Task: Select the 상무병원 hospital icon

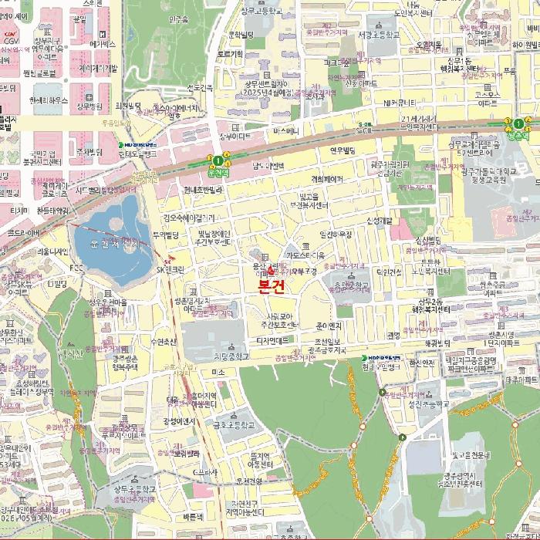Action: (90, 97)
